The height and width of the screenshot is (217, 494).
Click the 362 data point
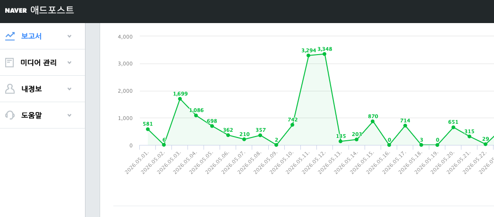pos(228,136)
